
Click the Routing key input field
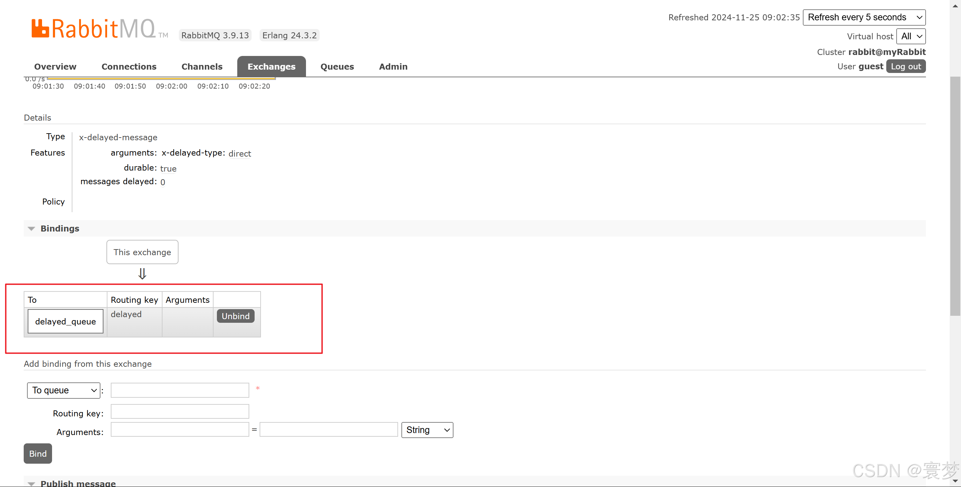coord(180,411)
